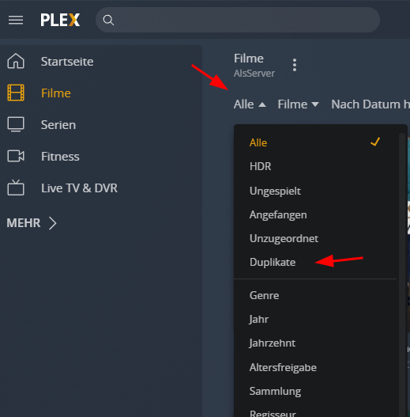This screenshot has width=410, height=417.
Task: Click the Live TV & DVR icon
Action: click(x=16, y=188)
